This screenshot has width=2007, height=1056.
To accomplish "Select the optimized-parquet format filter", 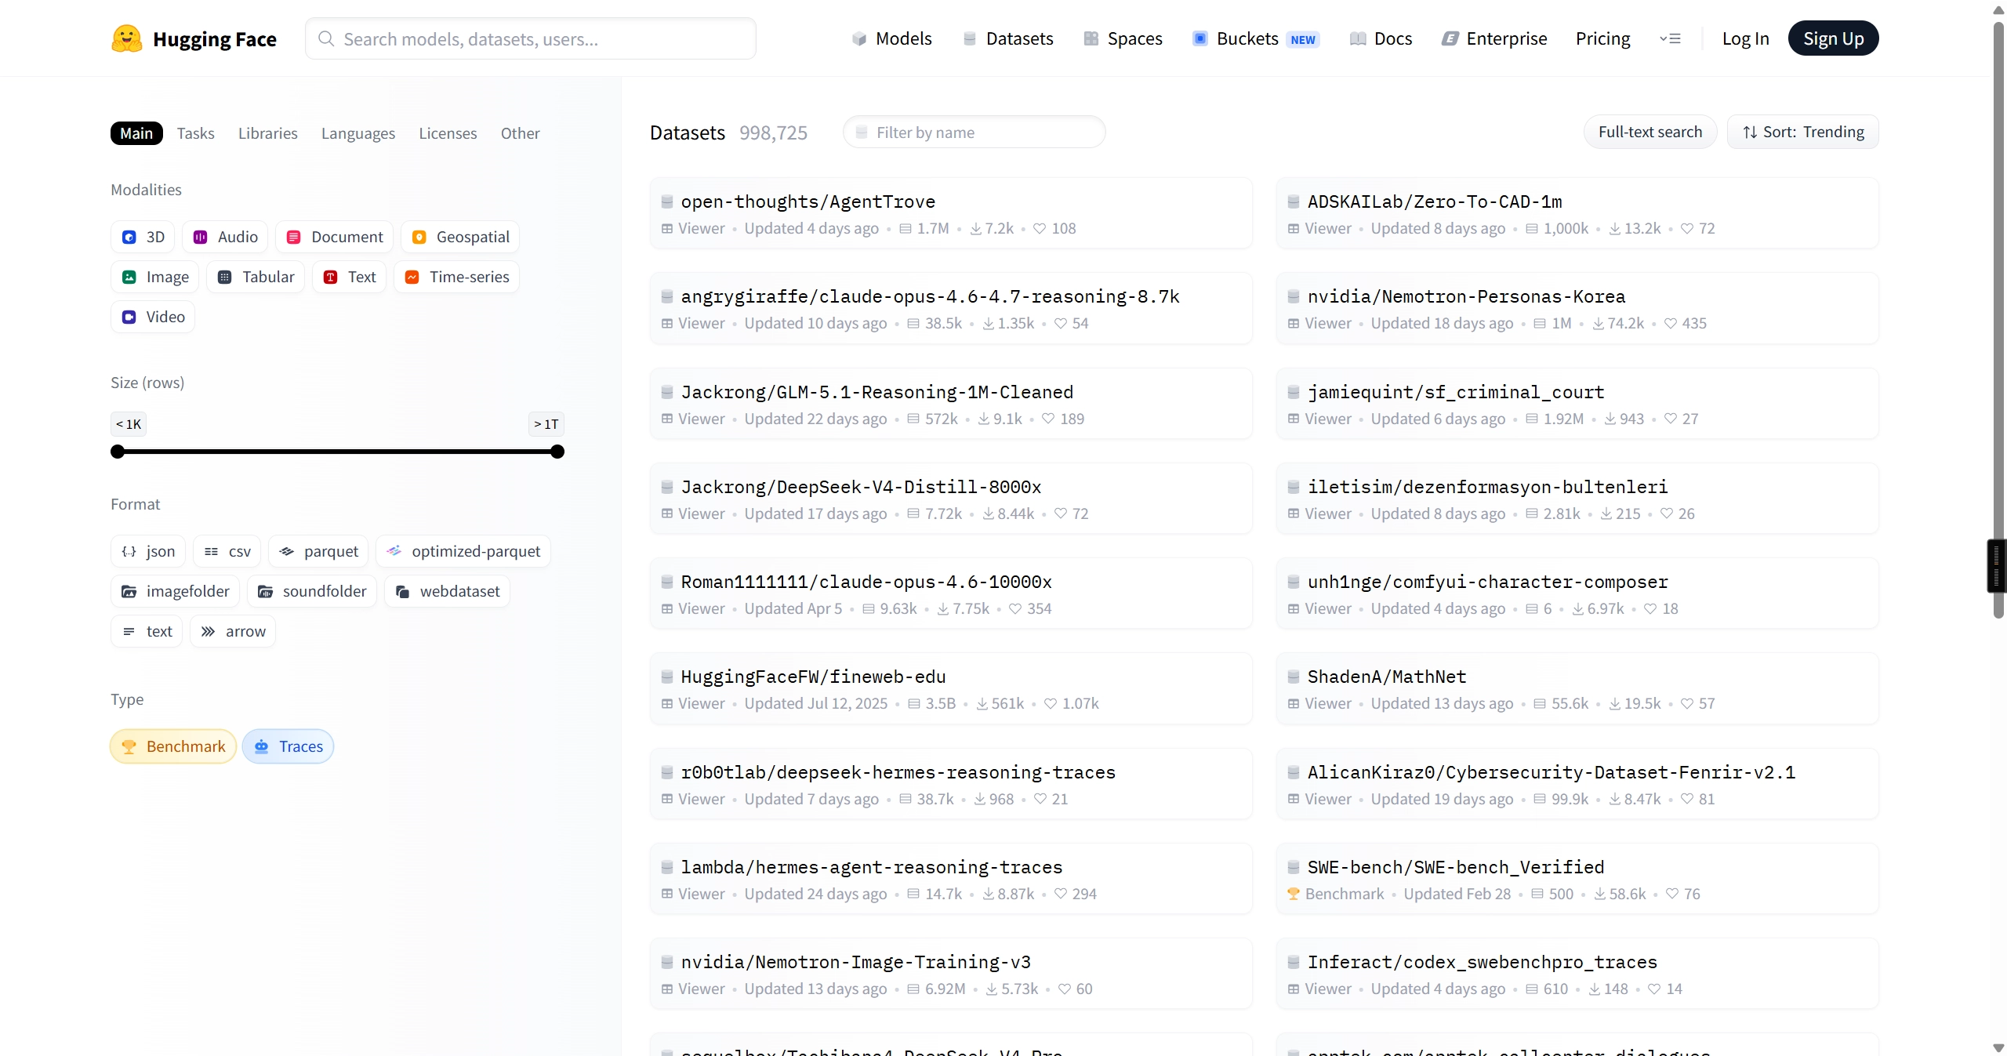I will [463, 551].
